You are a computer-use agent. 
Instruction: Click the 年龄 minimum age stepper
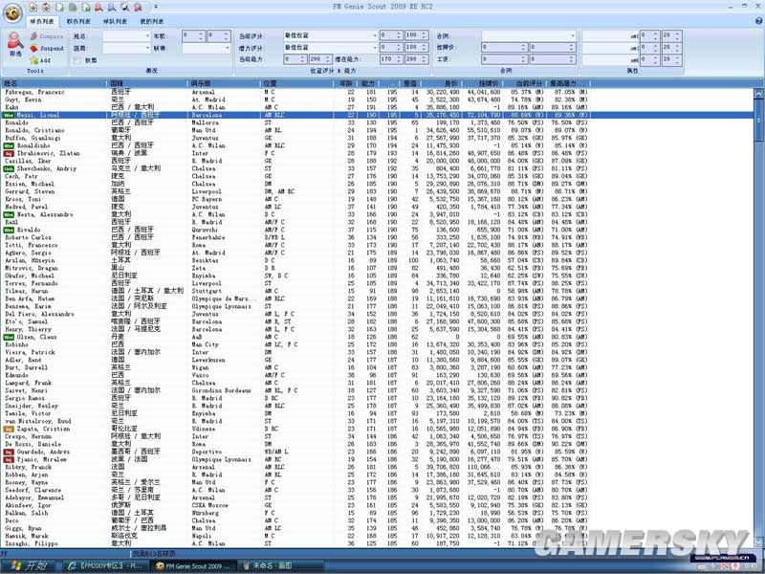(193, 36)
